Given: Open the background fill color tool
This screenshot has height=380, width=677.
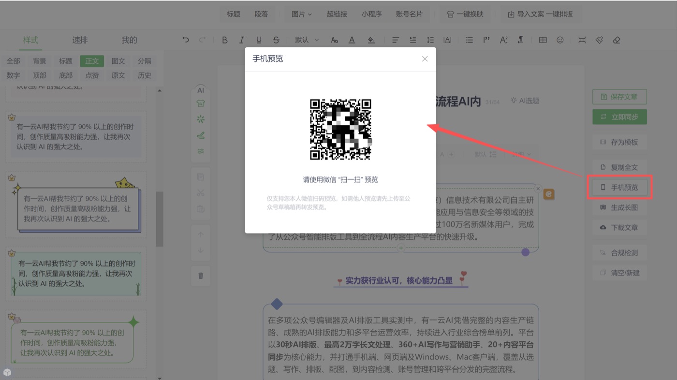Looking at the screenshot, I should click(371, 40).
